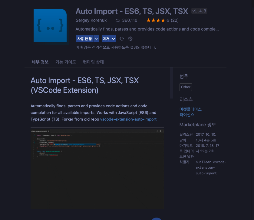Expand the 제거 dropdown arrow
This screenshot has width=254, height=220.
click(114, 39)
